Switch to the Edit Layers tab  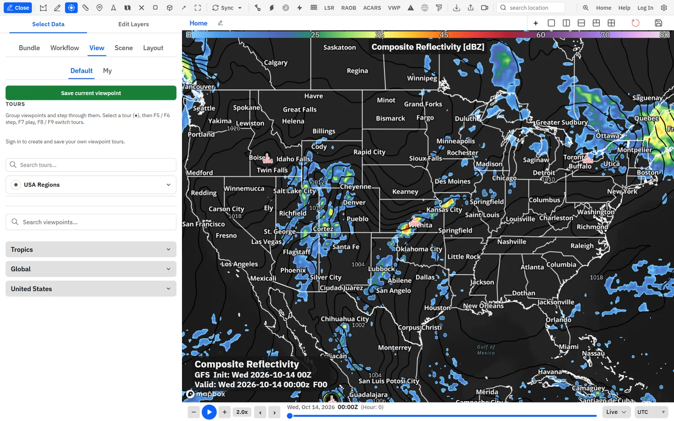pyautogui.click(x=134, y=24)
